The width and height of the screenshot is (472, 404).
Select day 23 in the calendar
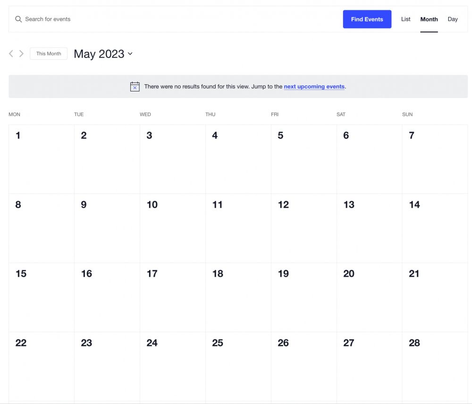86,343
